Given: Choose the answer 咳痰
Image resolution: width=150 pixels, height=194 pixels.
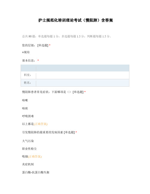Looking at the screenshot, I should 25,109.
